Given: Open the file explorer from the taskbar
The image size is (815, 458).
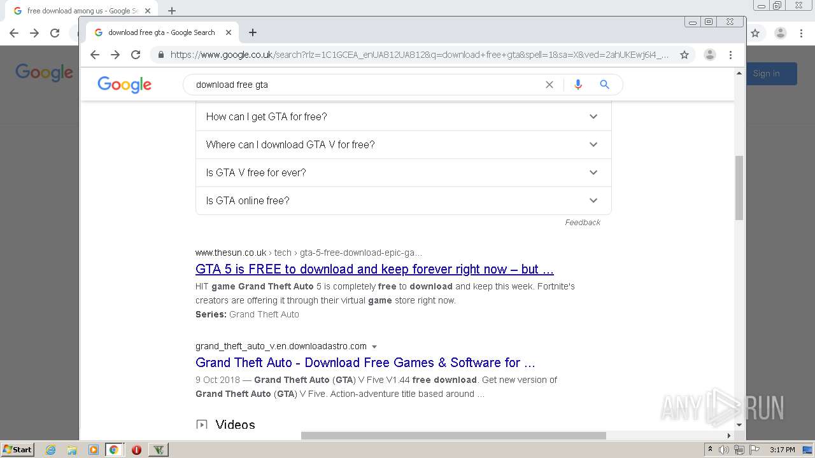Looking at the screenshot, I should (x=72, y=450).
